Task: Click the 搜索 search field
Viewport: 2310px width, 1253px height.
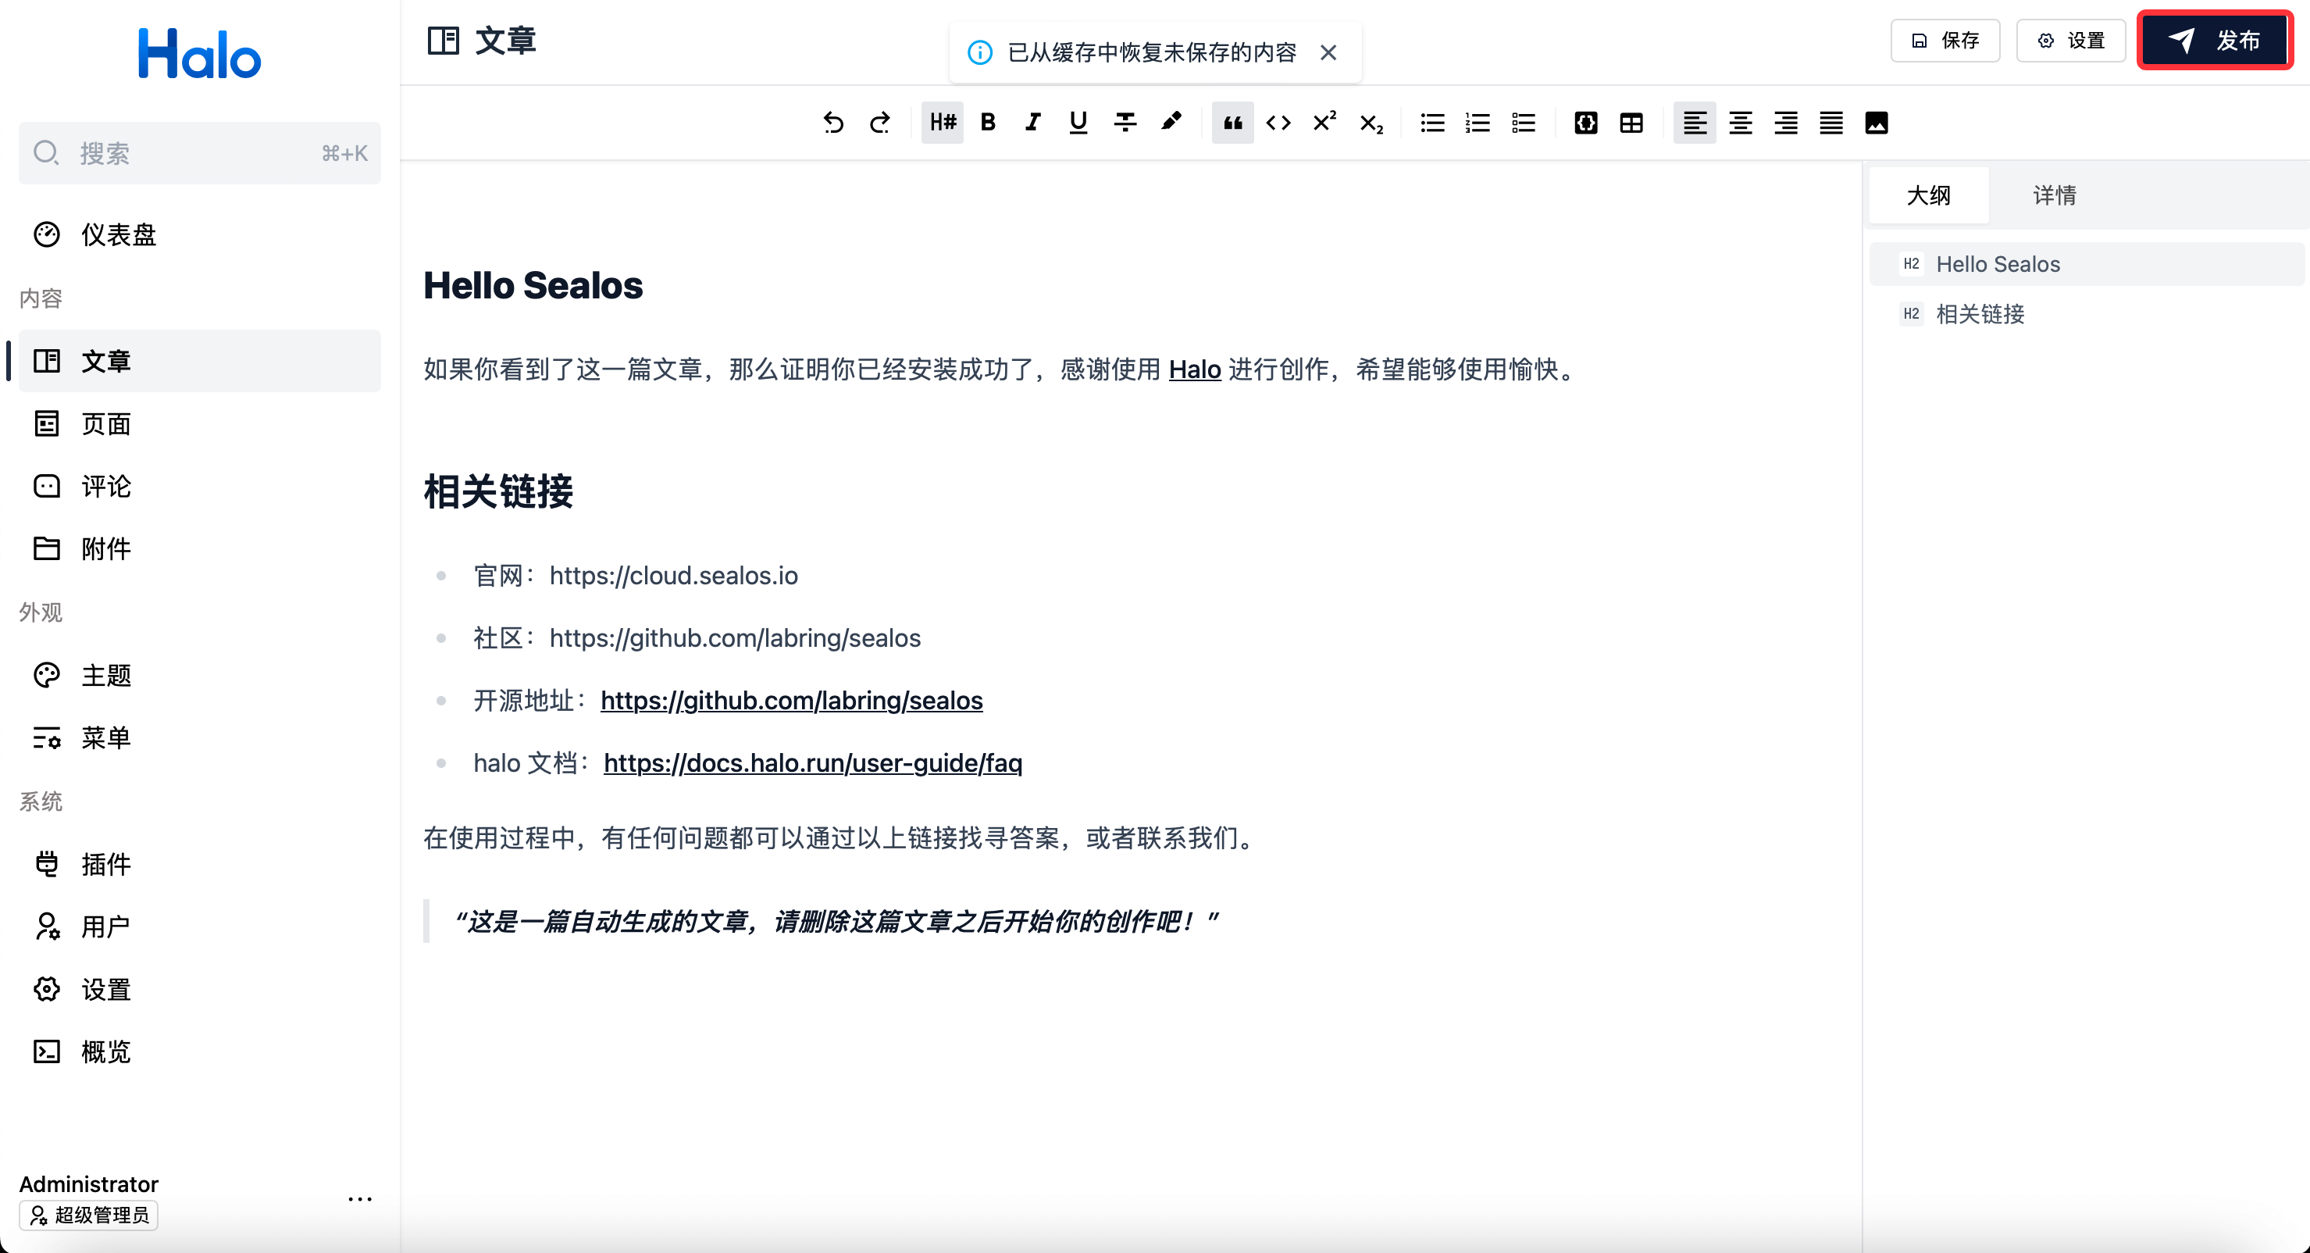Action: coord(199,153)
